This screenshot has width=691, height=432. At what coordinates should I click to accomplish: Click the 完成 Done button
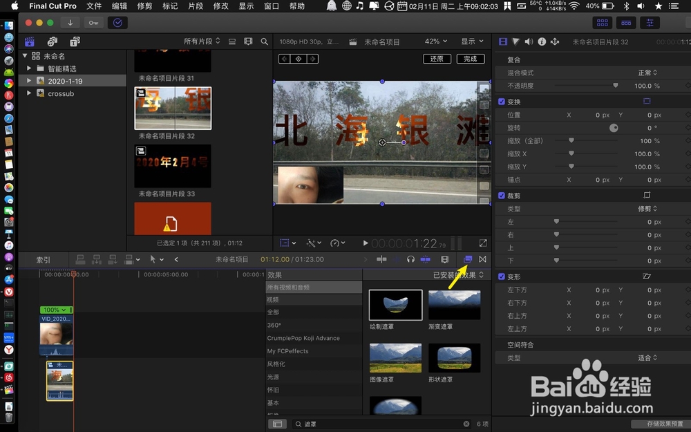pyautogui.click(x=471, y=59)
